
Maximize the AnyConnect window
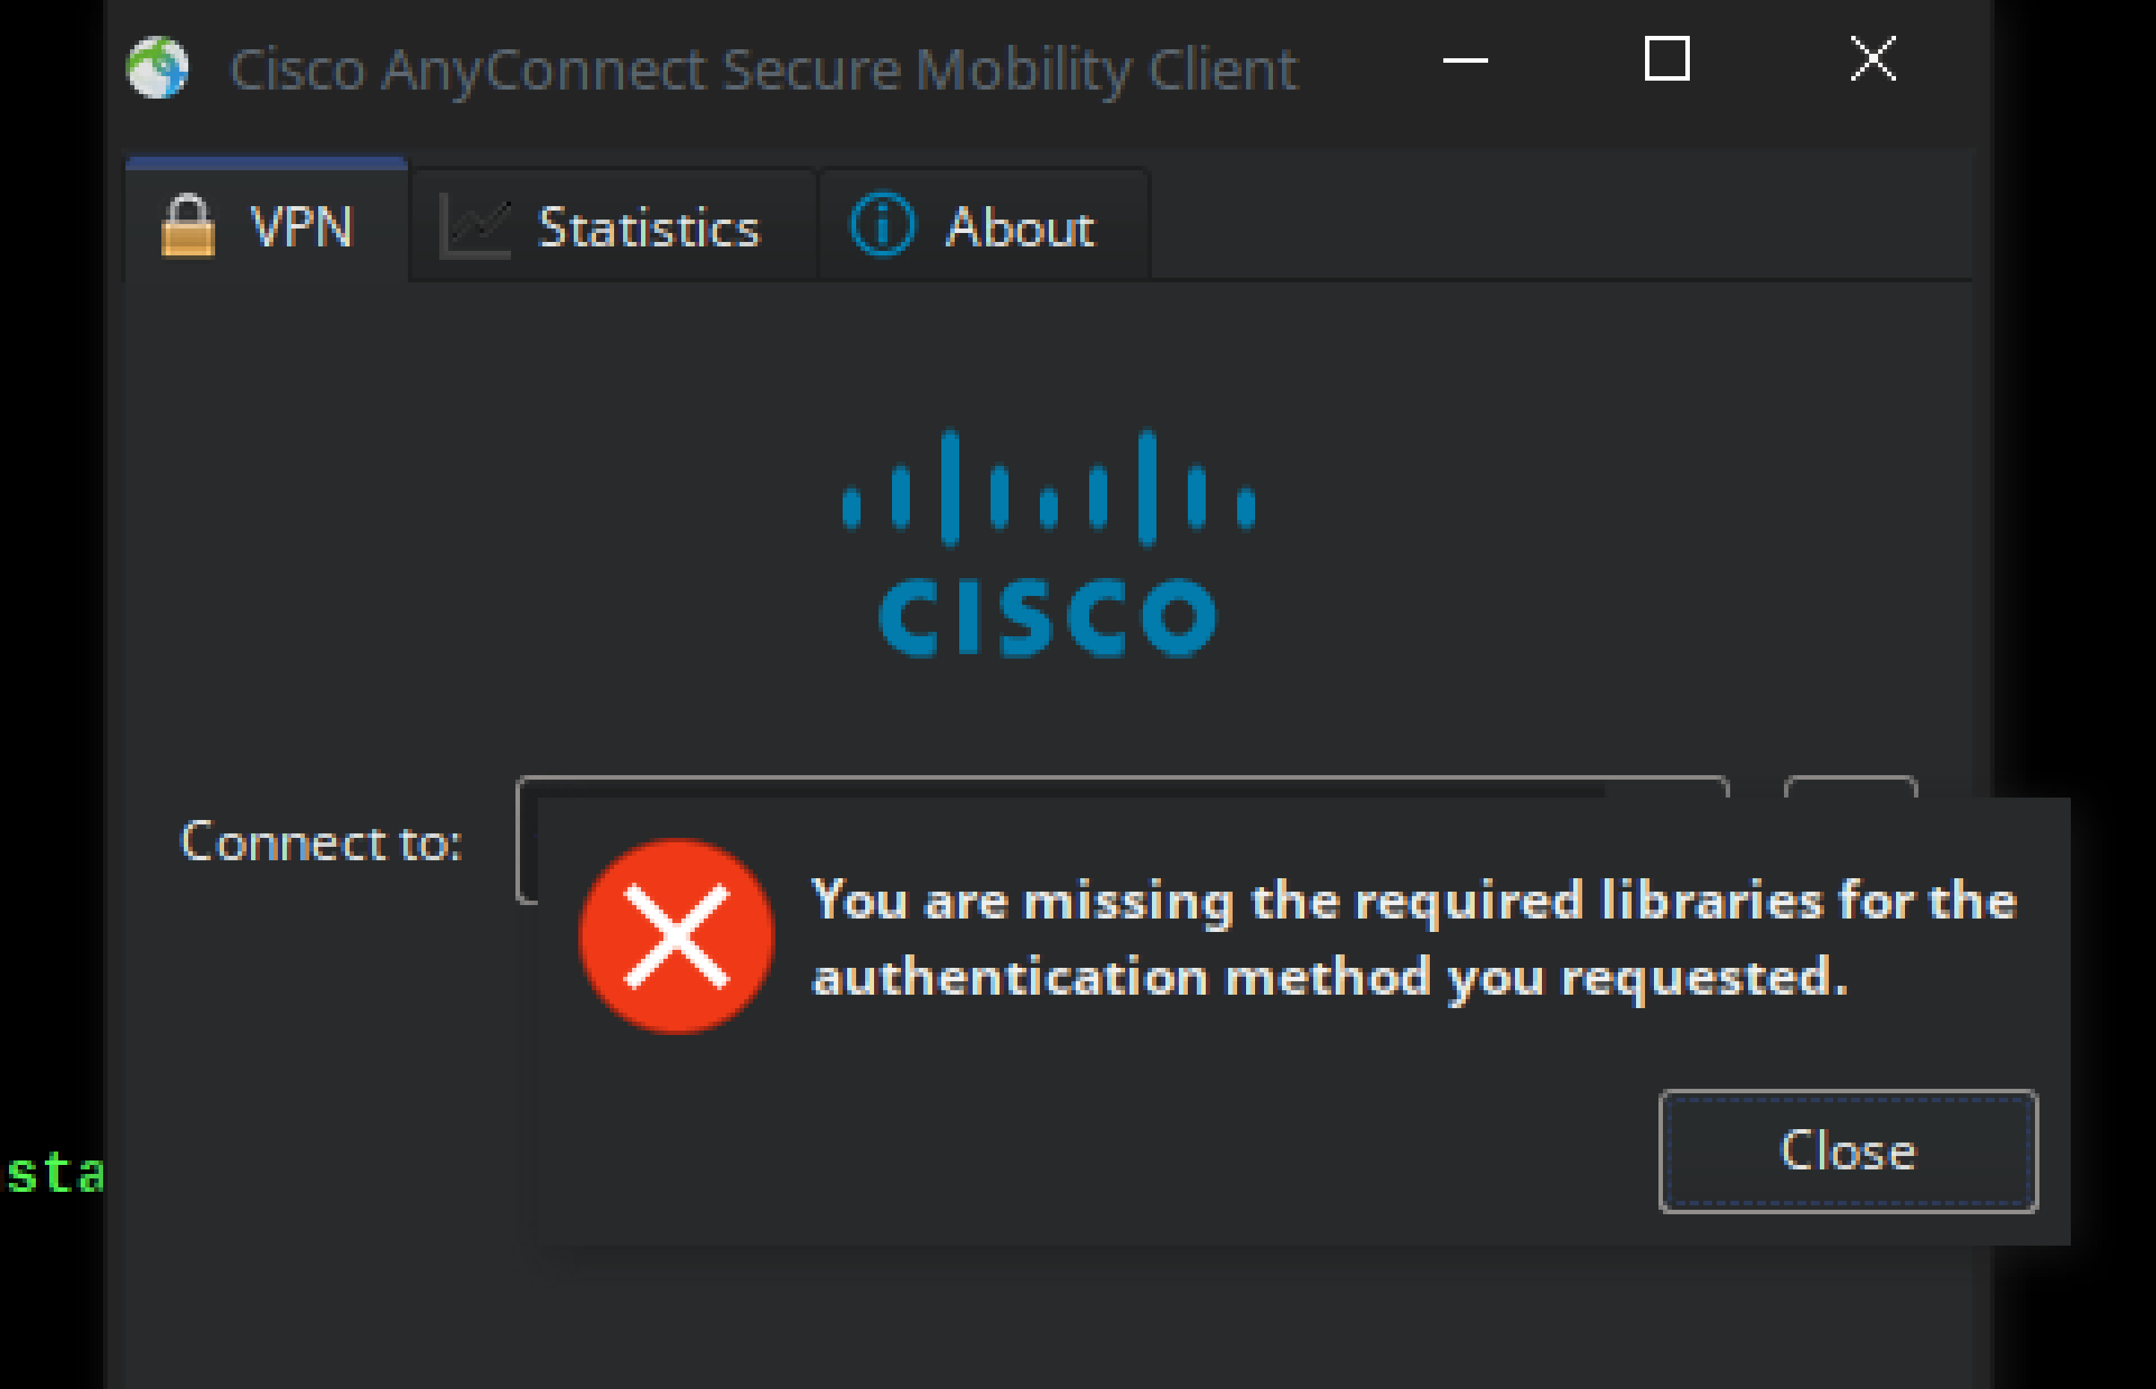tap(1666, 60)
